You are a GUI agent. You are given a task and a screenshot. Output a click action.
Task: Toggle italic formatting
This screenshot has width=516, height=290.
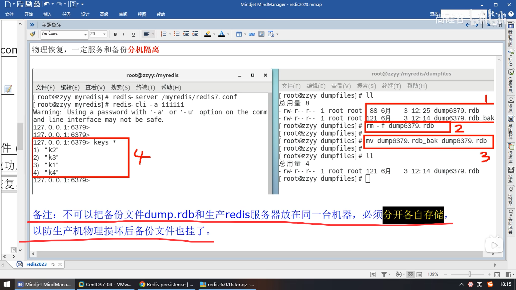click(x=123, y=34)
